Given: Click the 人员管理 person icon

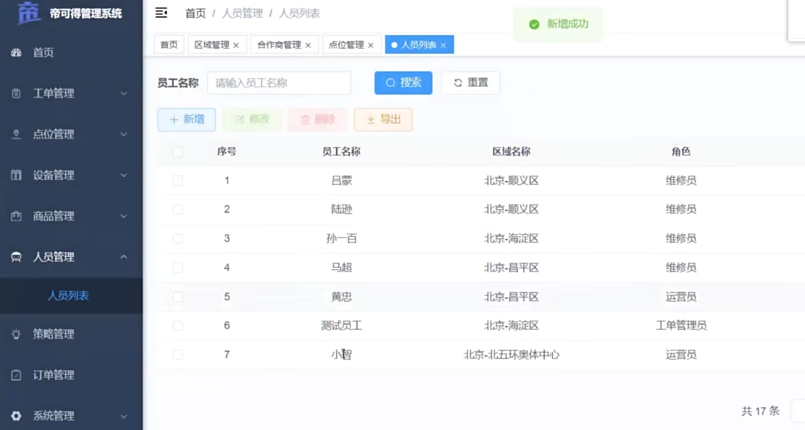Looking at the screenshot, I should coord(16,257).
